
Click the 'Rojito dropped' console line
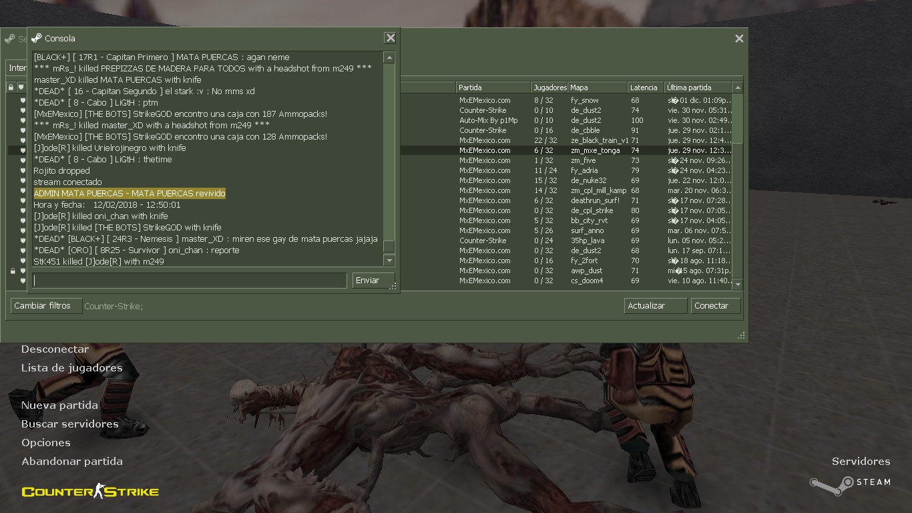61,170
